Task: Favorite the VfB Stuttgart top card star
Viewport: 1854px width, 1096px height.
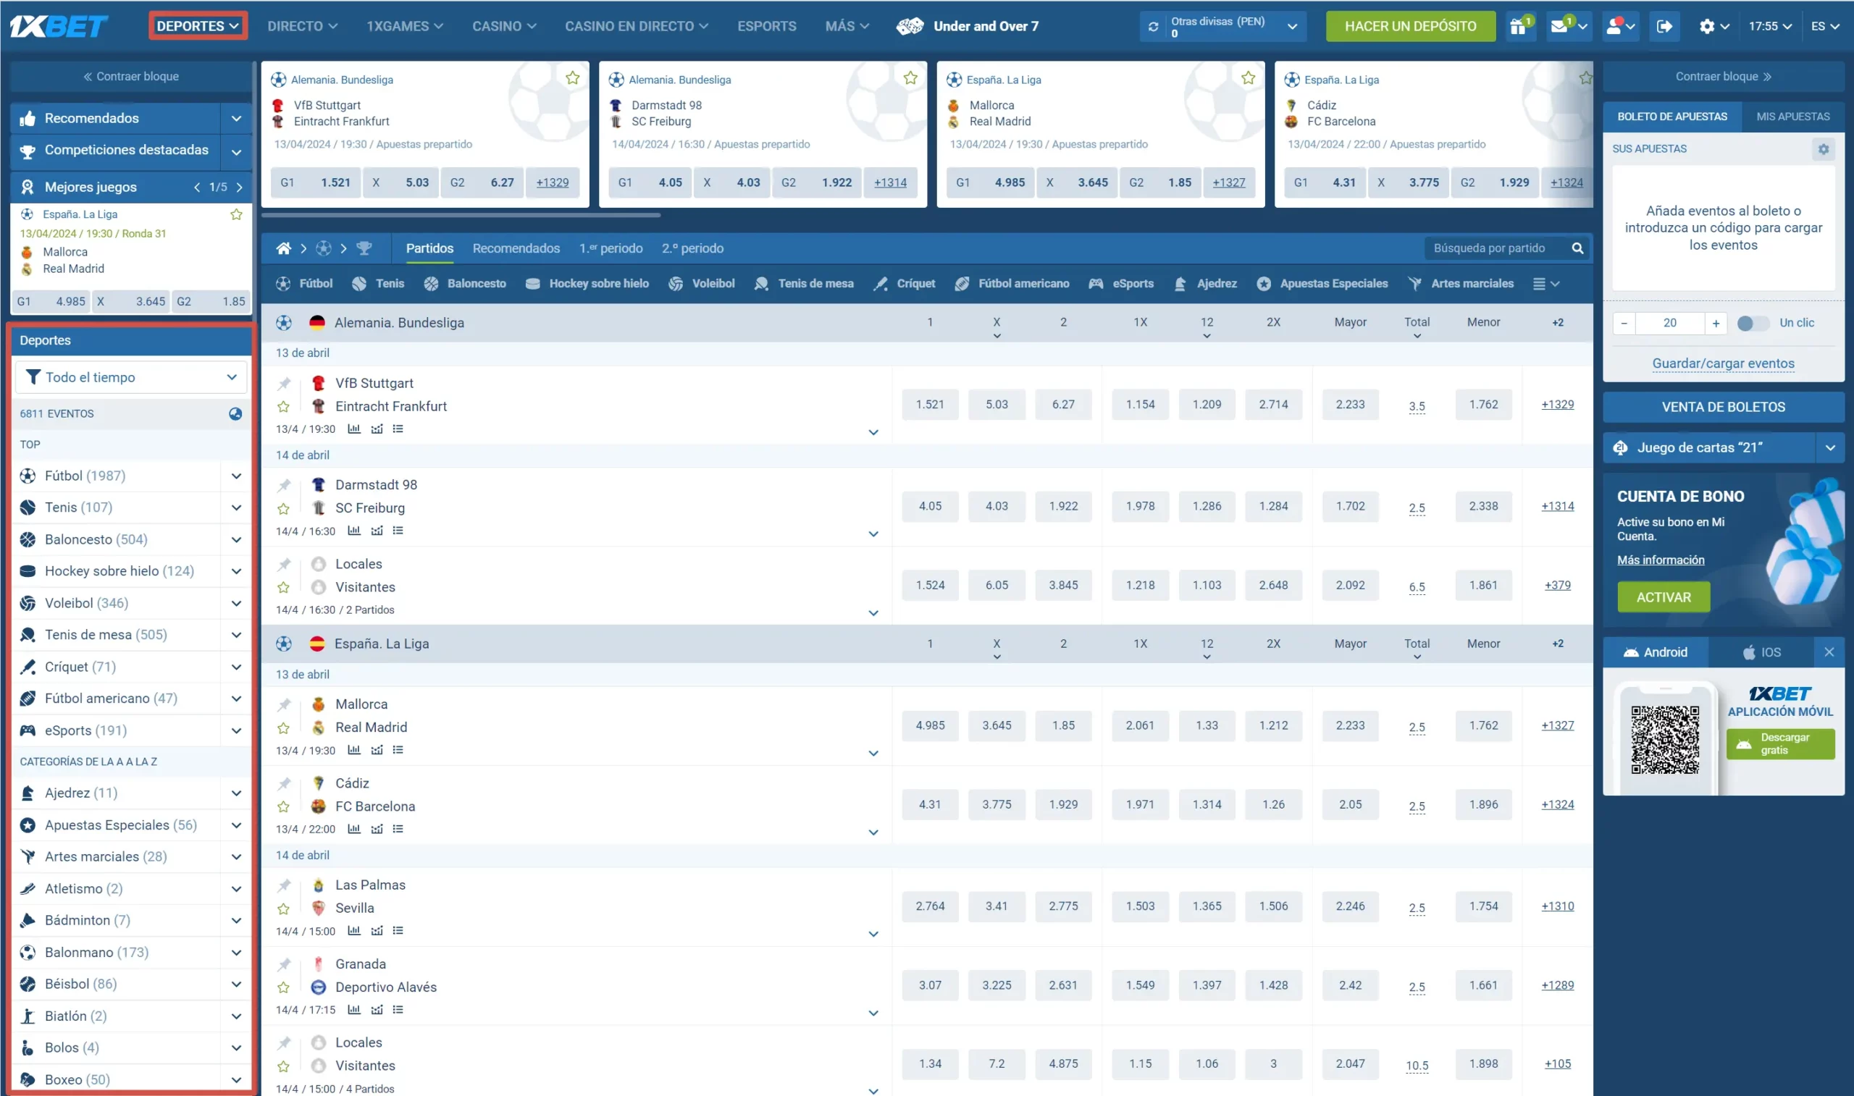Action: coord(572,78)
